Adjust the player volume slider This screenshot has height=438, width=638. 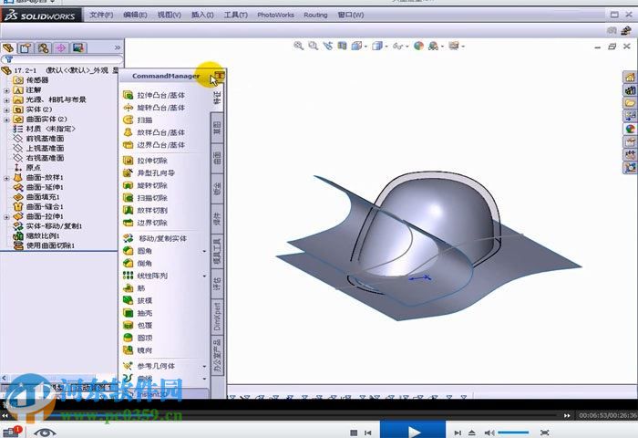click(513, 433)
